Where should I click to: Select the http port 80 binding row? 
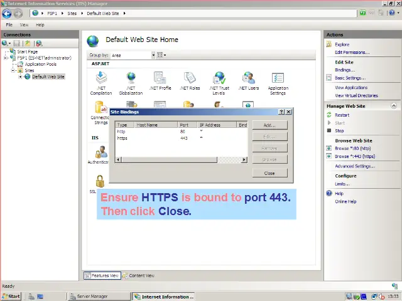click(181, 132)
